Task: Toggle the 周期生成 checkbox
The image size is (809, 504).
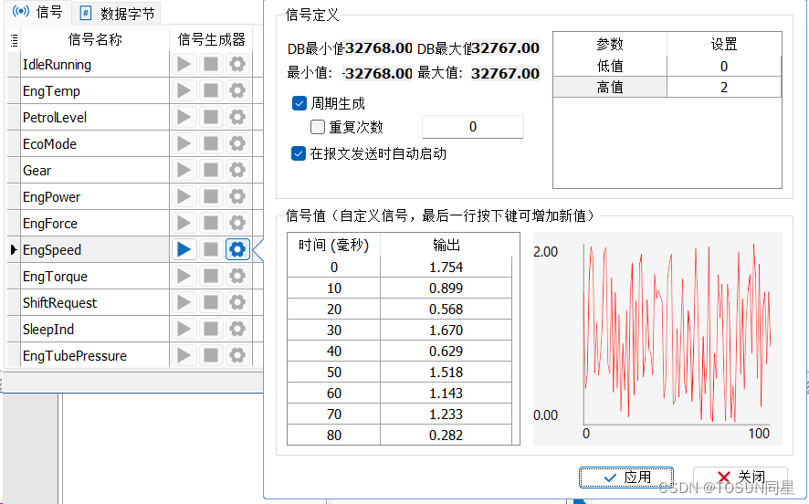Action: (x=299, y=104)
